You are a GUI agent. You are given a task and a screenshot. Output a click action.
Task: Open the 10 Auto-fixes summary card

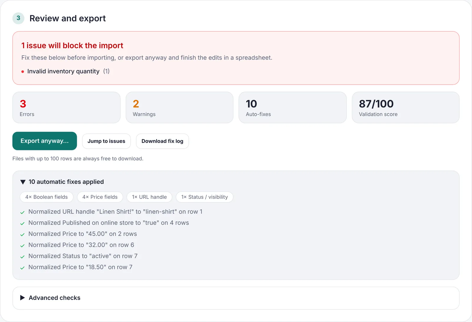(292, 107)
